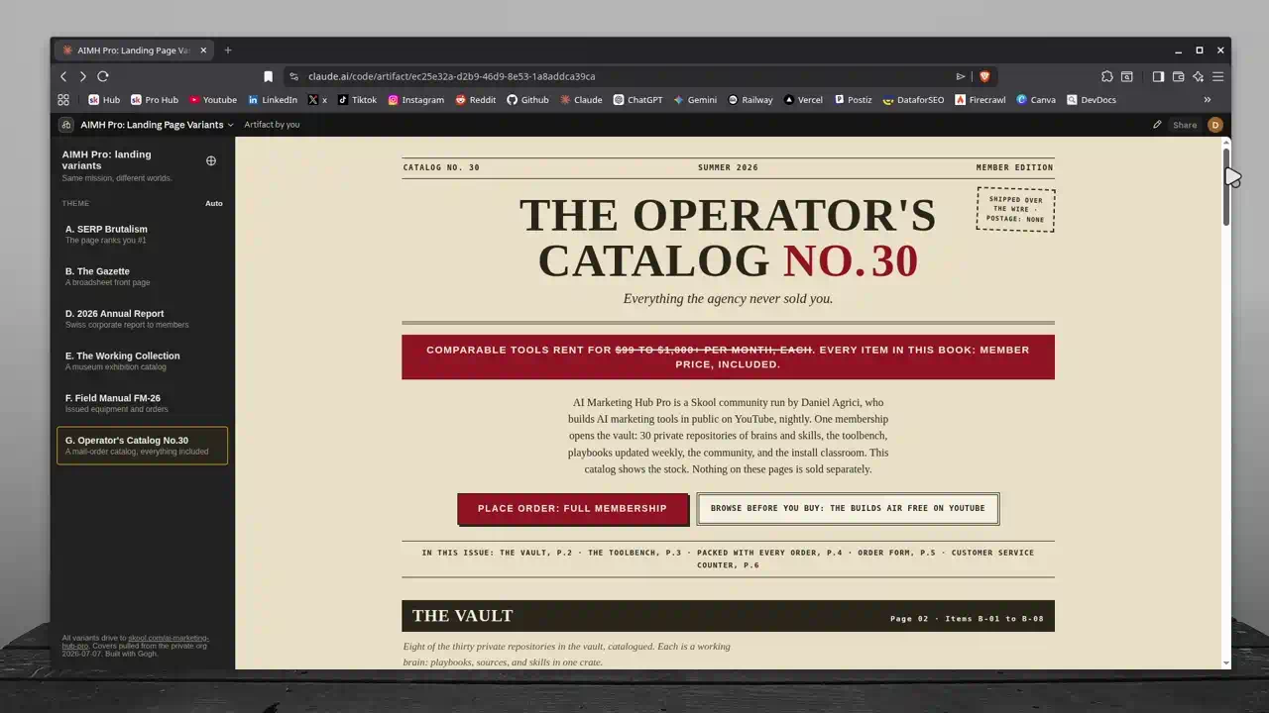Click the scrollbar down arrow
The image size is (1269, 713).
(1226, 662)
